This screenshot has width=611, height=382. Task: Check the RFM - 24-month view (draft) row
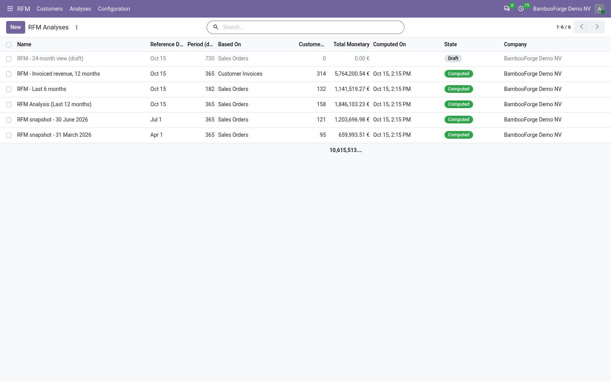pos(9,59)
